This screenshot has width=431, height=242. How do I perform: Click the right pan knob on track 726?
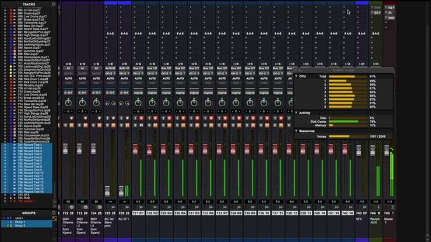pyautogui.click(x=127, y=103)
